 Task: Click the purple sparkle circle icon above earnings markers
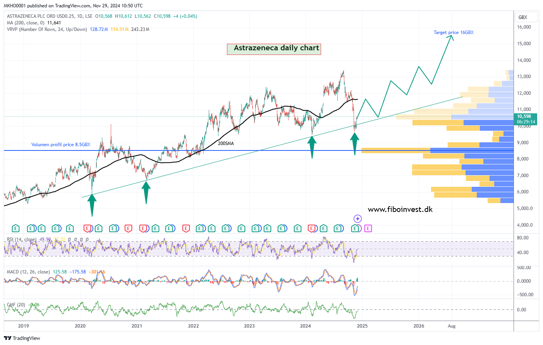pyautogui.click(x=357, y=219)
